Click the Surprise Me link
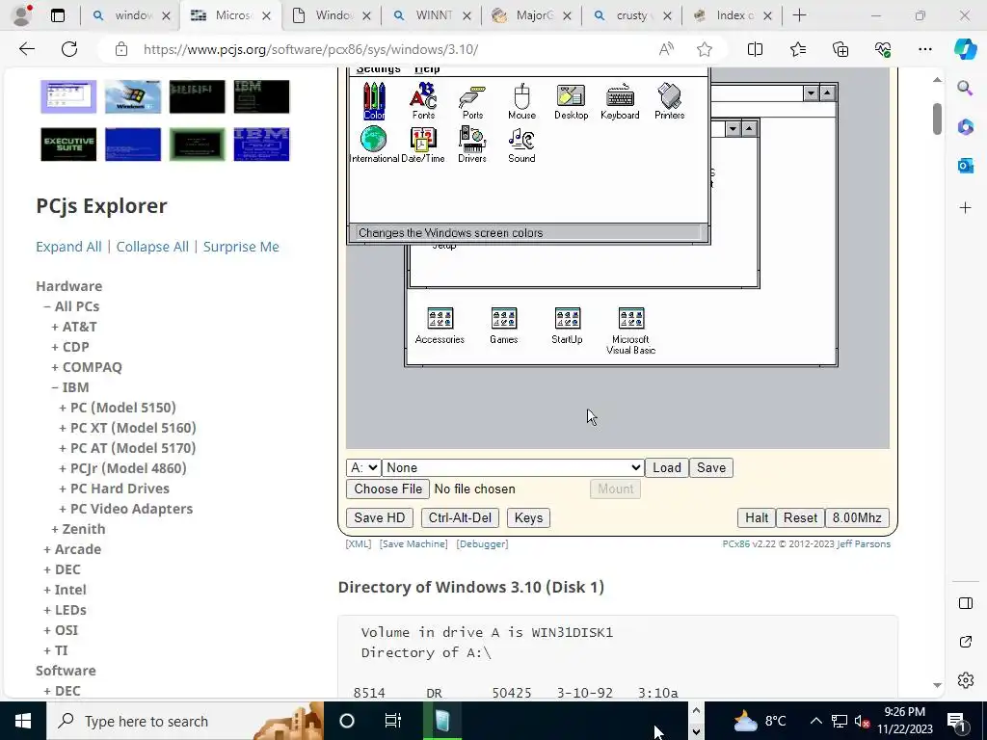The width and height of the screenshot is (987, 740). [241, 247]
